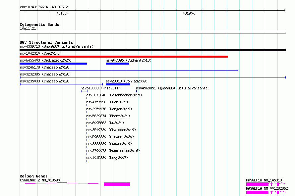Screen dimensions: 295x196
Task: Click the nsv4569851 gnomAD variant tick
Action: [x=137, y=91]
